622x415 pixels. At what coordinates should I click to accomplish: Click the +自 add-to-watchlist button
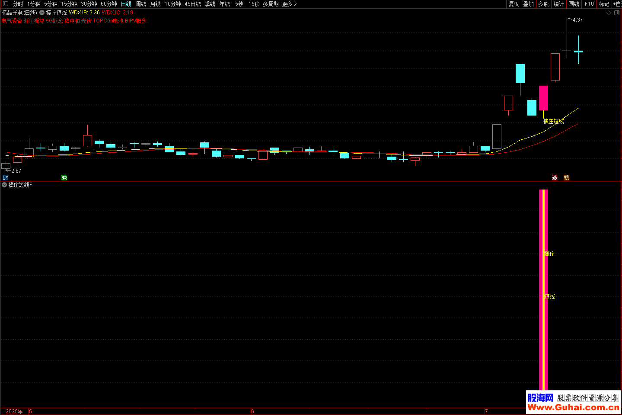click(617, 4)
